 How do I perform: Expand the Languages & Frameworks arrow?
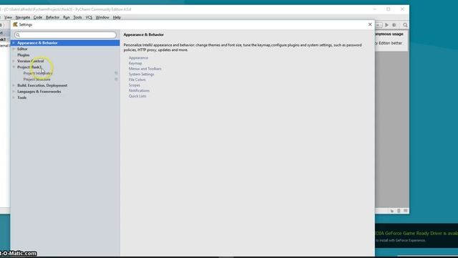pos(14,92)
